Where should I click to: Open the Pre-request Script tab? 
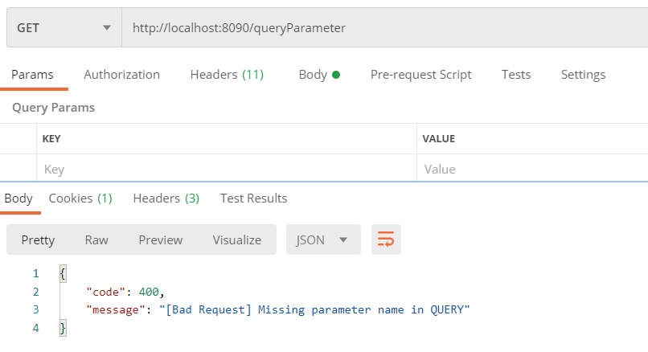coord(420,75)
